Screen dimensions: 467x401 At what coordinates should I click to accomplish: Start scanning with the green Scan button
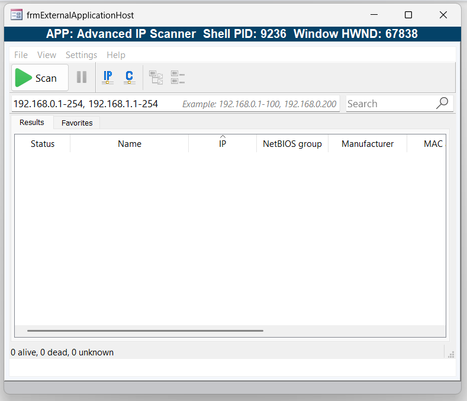pyautogui.click(x=40, y=78)
